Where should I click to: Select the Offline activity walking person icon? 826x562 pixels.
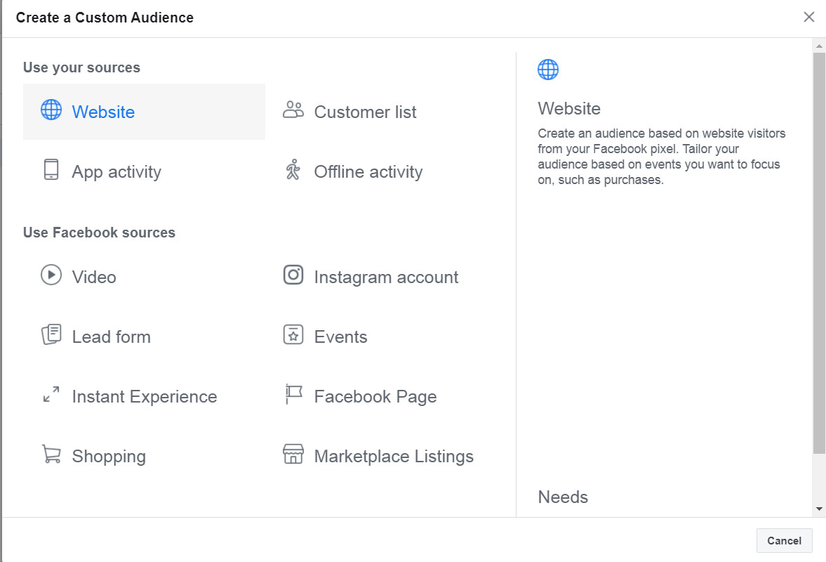point(293,170)
